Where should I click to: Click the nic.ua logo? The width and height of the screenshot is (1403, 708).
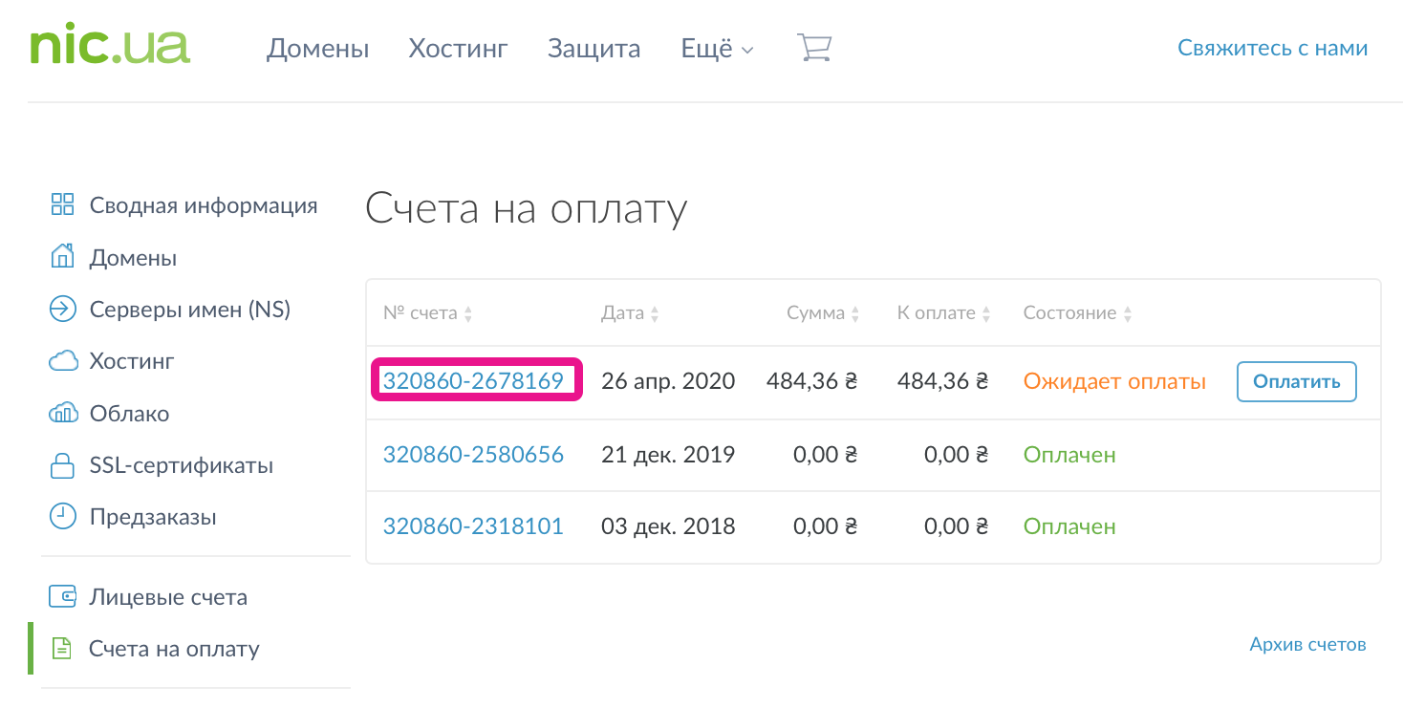coord(109,47)
